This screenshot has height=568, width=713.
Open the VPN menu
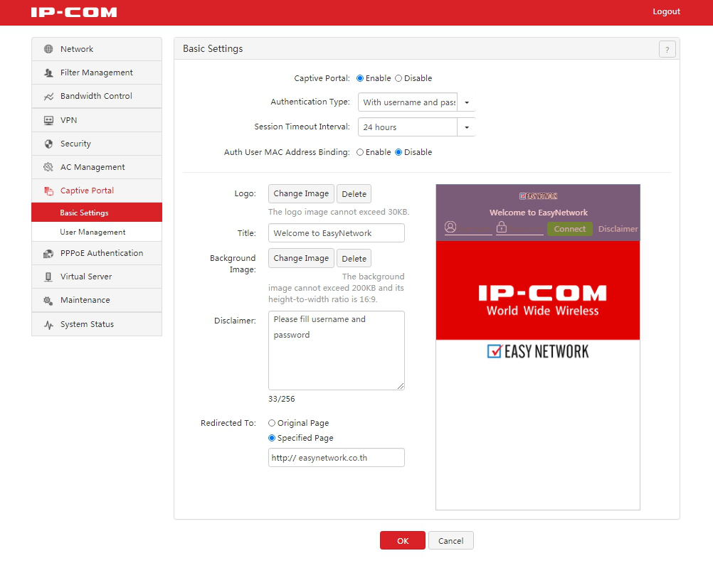[x=97, y=120]
